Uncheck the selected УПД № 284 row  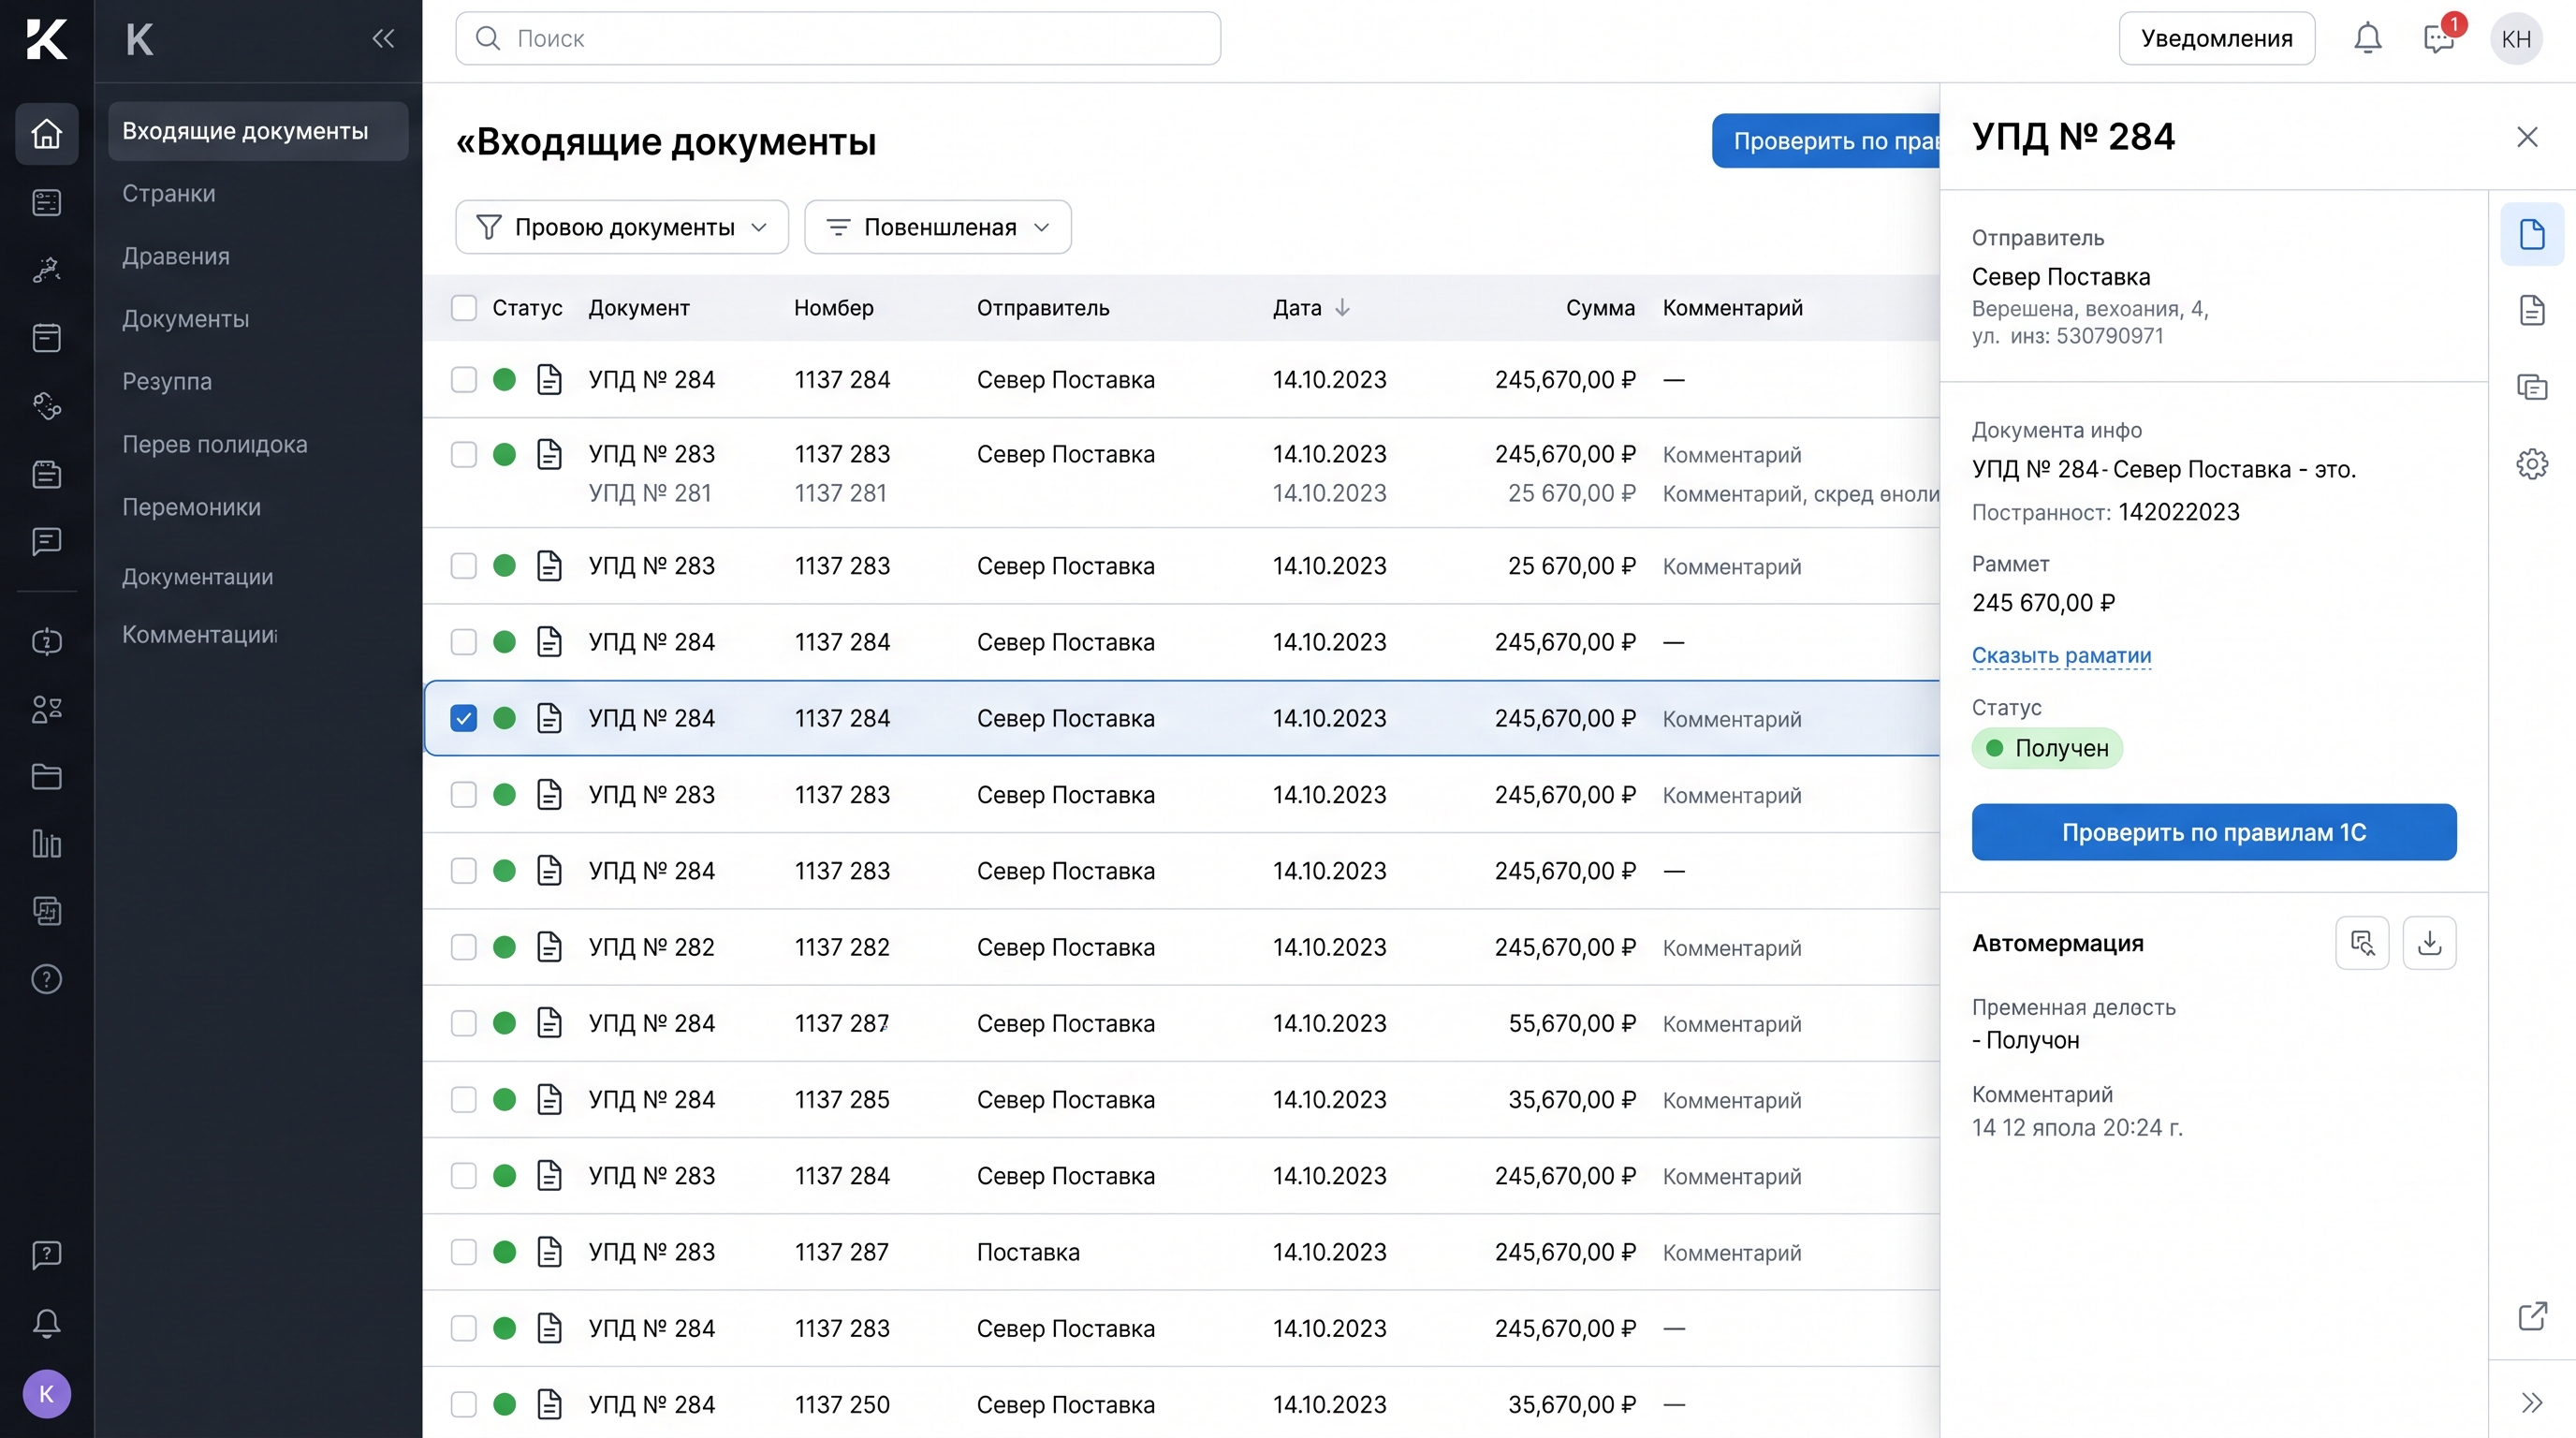464,719
